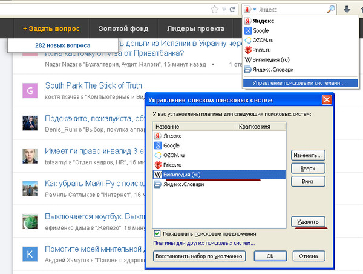Click totsamyi's avatar photo
Image resolution: width=363 pixels, height=274 pixels.
click(30, 156)
